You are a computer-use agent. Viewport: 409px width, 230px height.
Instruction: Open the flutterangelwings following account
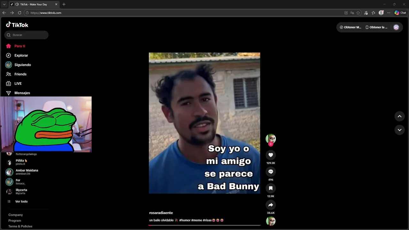tap(26, 154)
